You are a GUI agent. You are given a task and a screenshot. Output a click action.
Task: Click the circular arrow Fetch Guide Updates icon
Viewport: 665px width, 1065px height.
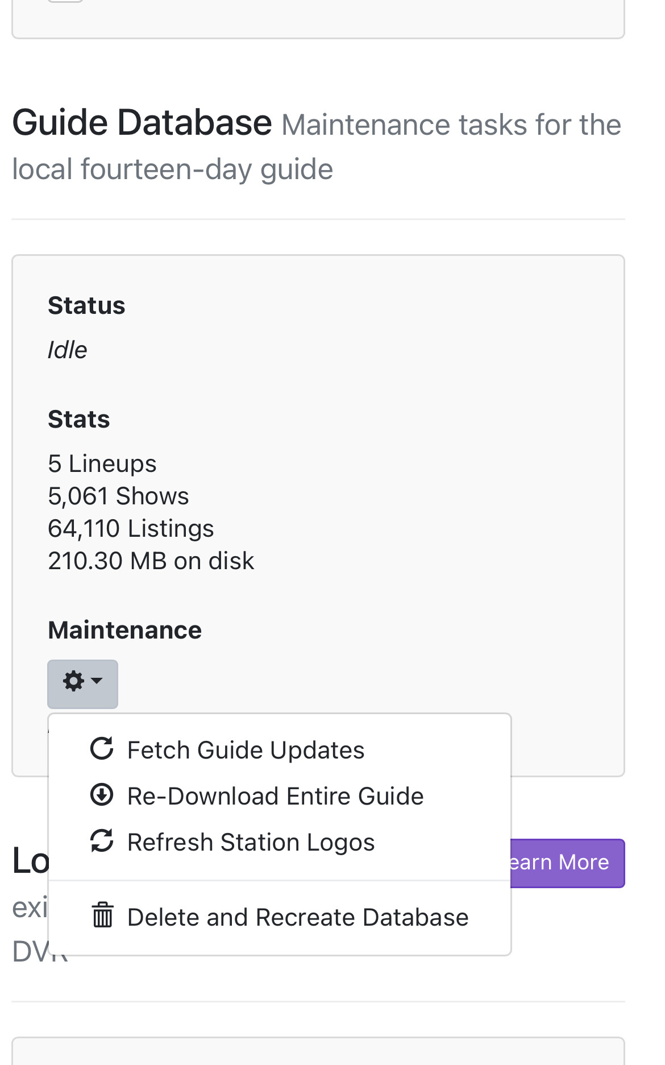102,748
